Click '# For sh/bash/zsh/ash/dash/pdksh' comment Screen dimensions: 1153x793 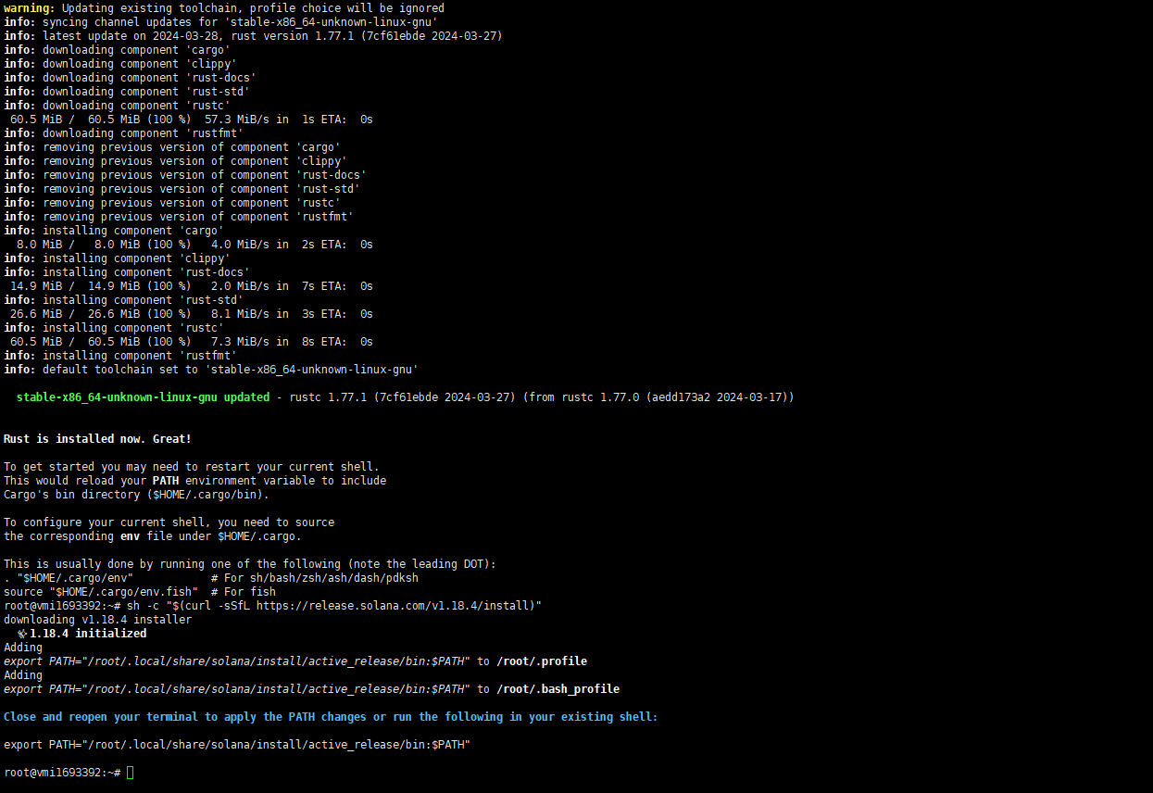(315, 578)
